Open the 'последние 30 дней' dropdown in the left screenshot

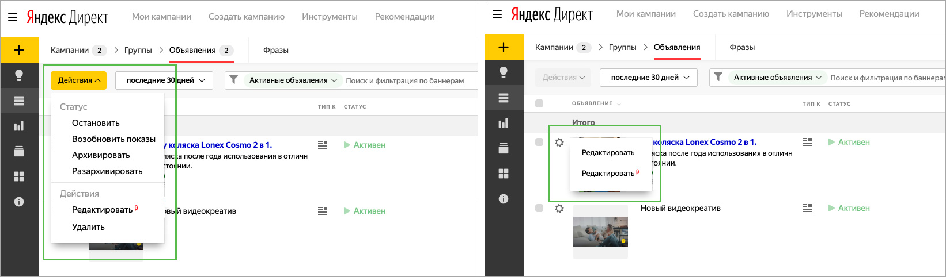coord(164,80)
